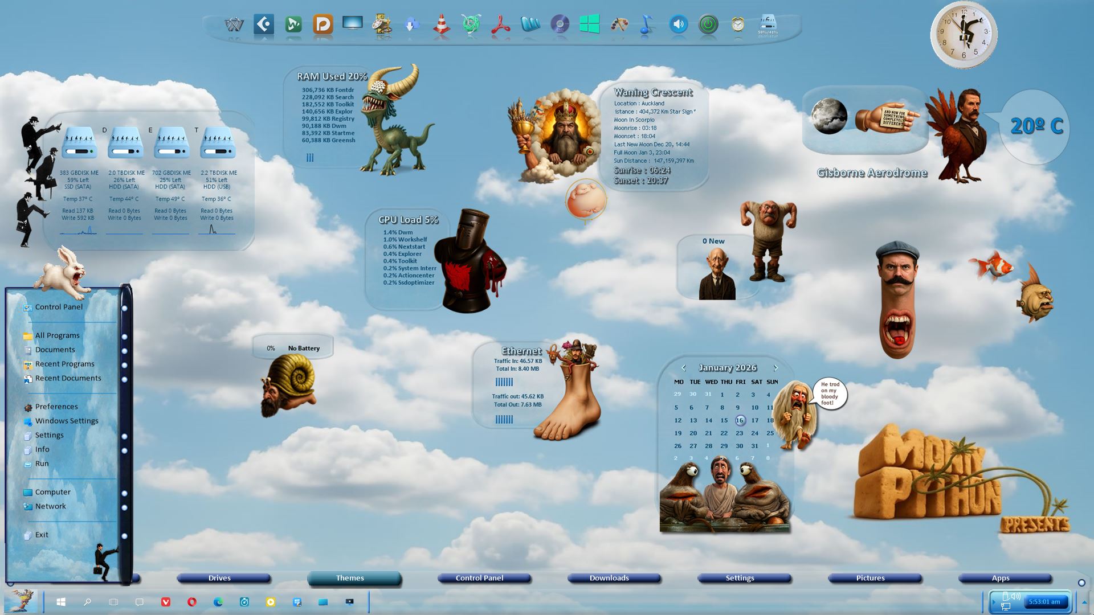Go to previous month in calendar
1094x615 pixels.
click(x=683, y=368)
